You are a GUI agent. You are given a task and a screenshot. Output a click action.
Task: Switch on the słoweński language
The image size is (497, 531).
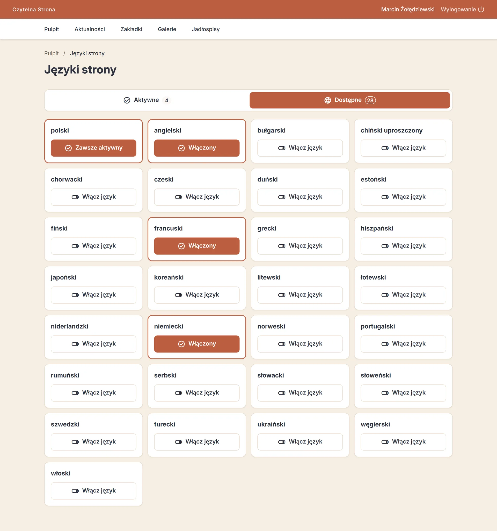403,393
